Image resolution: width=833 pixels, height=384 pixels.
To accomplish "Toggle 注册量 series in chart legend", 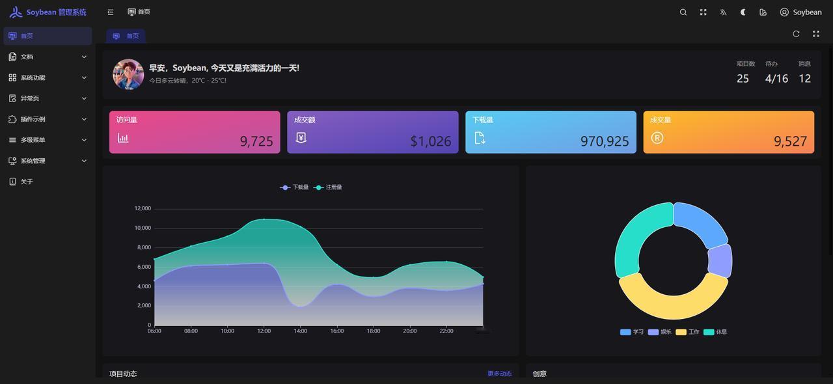I will [328, 187].
